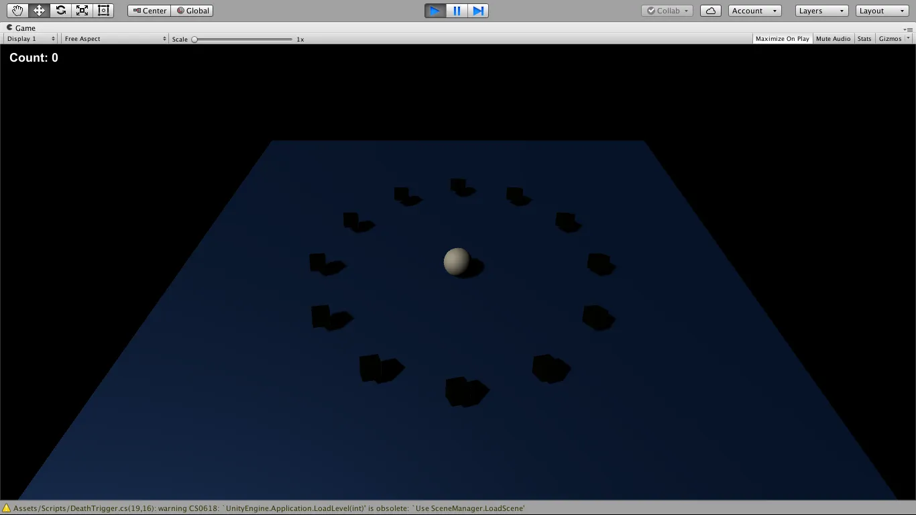The image size is (916, 515).
Task: Toggle pivot mode Center button
Action: [x=149, y=11]
